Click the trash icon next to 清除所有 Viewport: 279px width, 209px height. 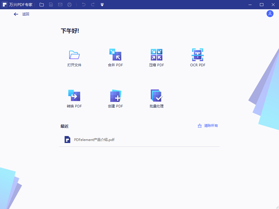click(x=199, y=125)
